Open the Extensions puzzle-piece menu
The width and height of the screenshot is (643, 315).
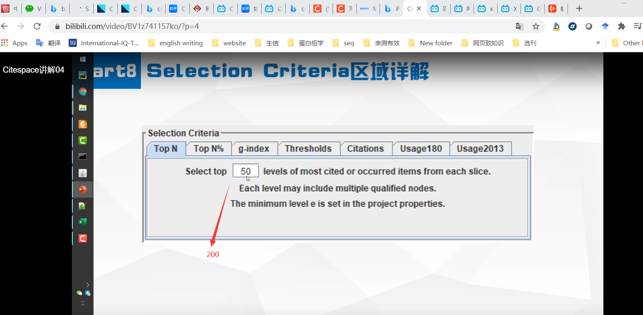pos(621,26)
